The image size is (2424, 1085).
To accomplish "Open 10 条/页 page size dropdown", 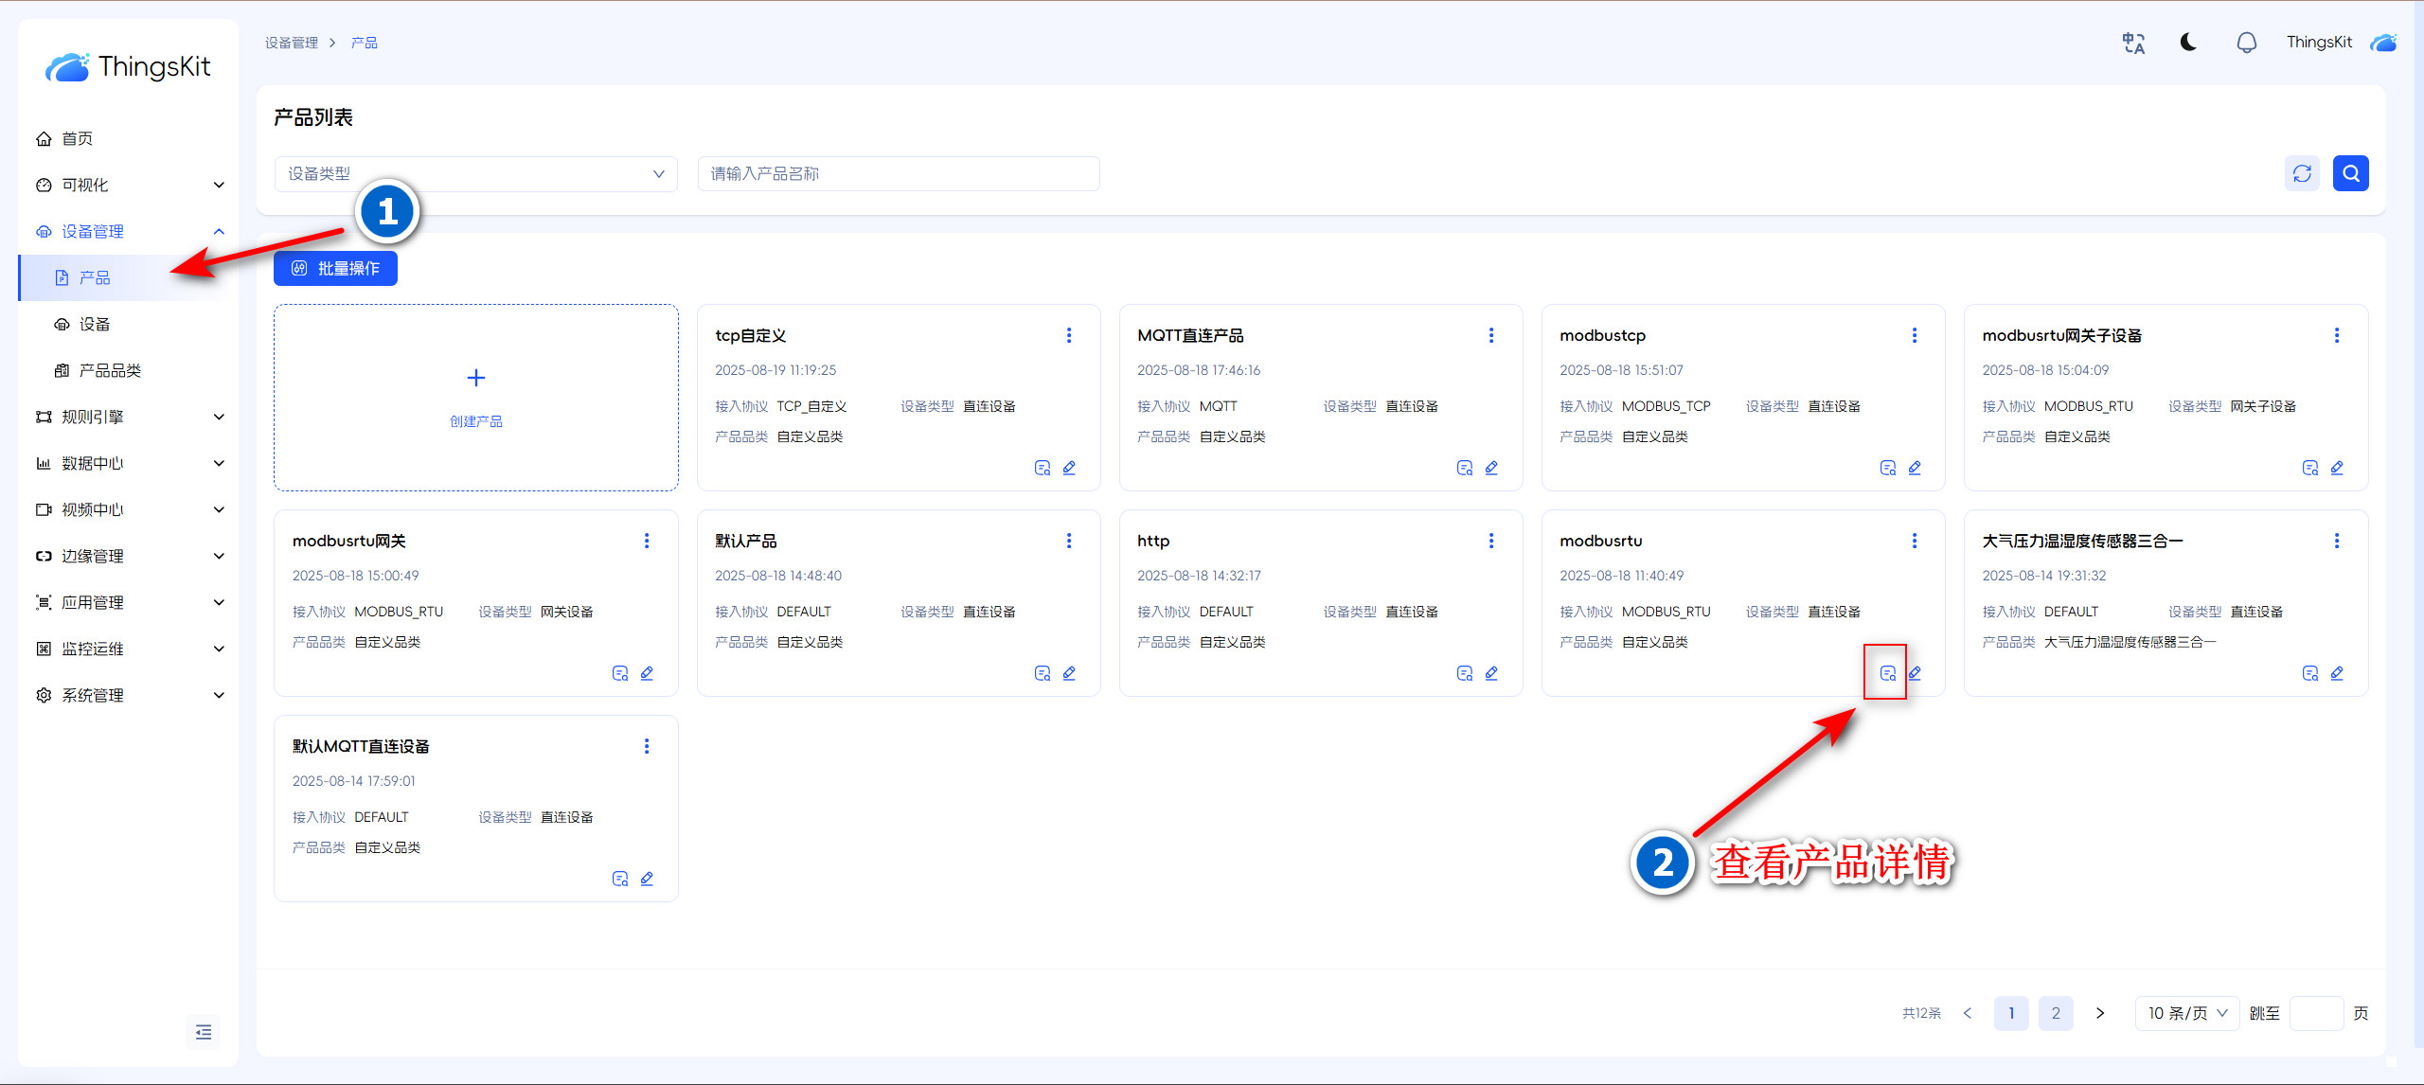I will (x=2186, y=1013).
